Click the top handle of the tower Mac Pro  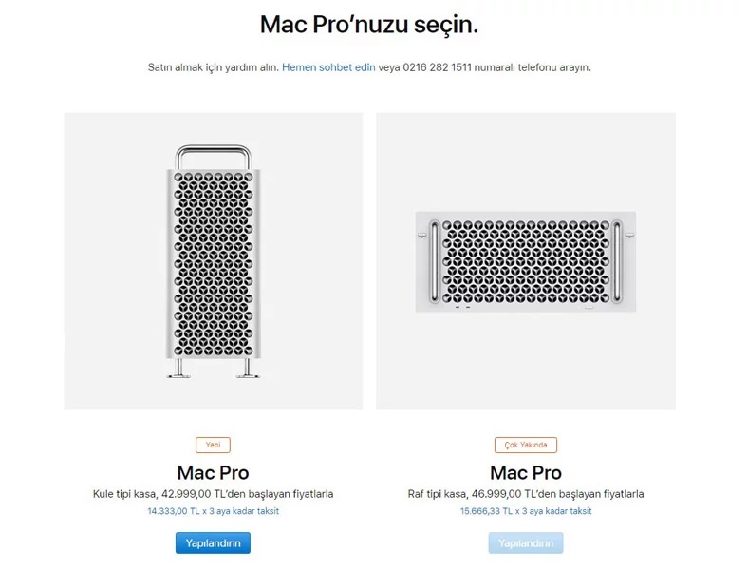click(213, 149)
